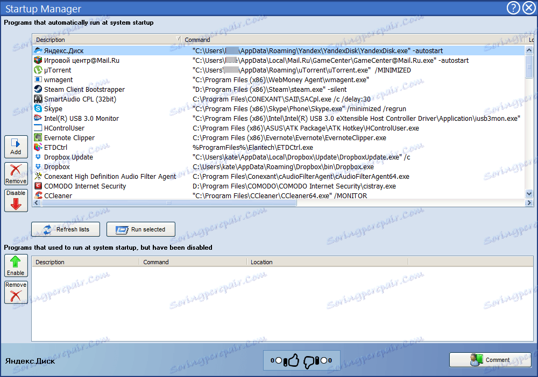Image resolution: width=538 pixels, height=377 pixels.
Task: Click the Evernote Clipper icon
Action: coord(38,137)
